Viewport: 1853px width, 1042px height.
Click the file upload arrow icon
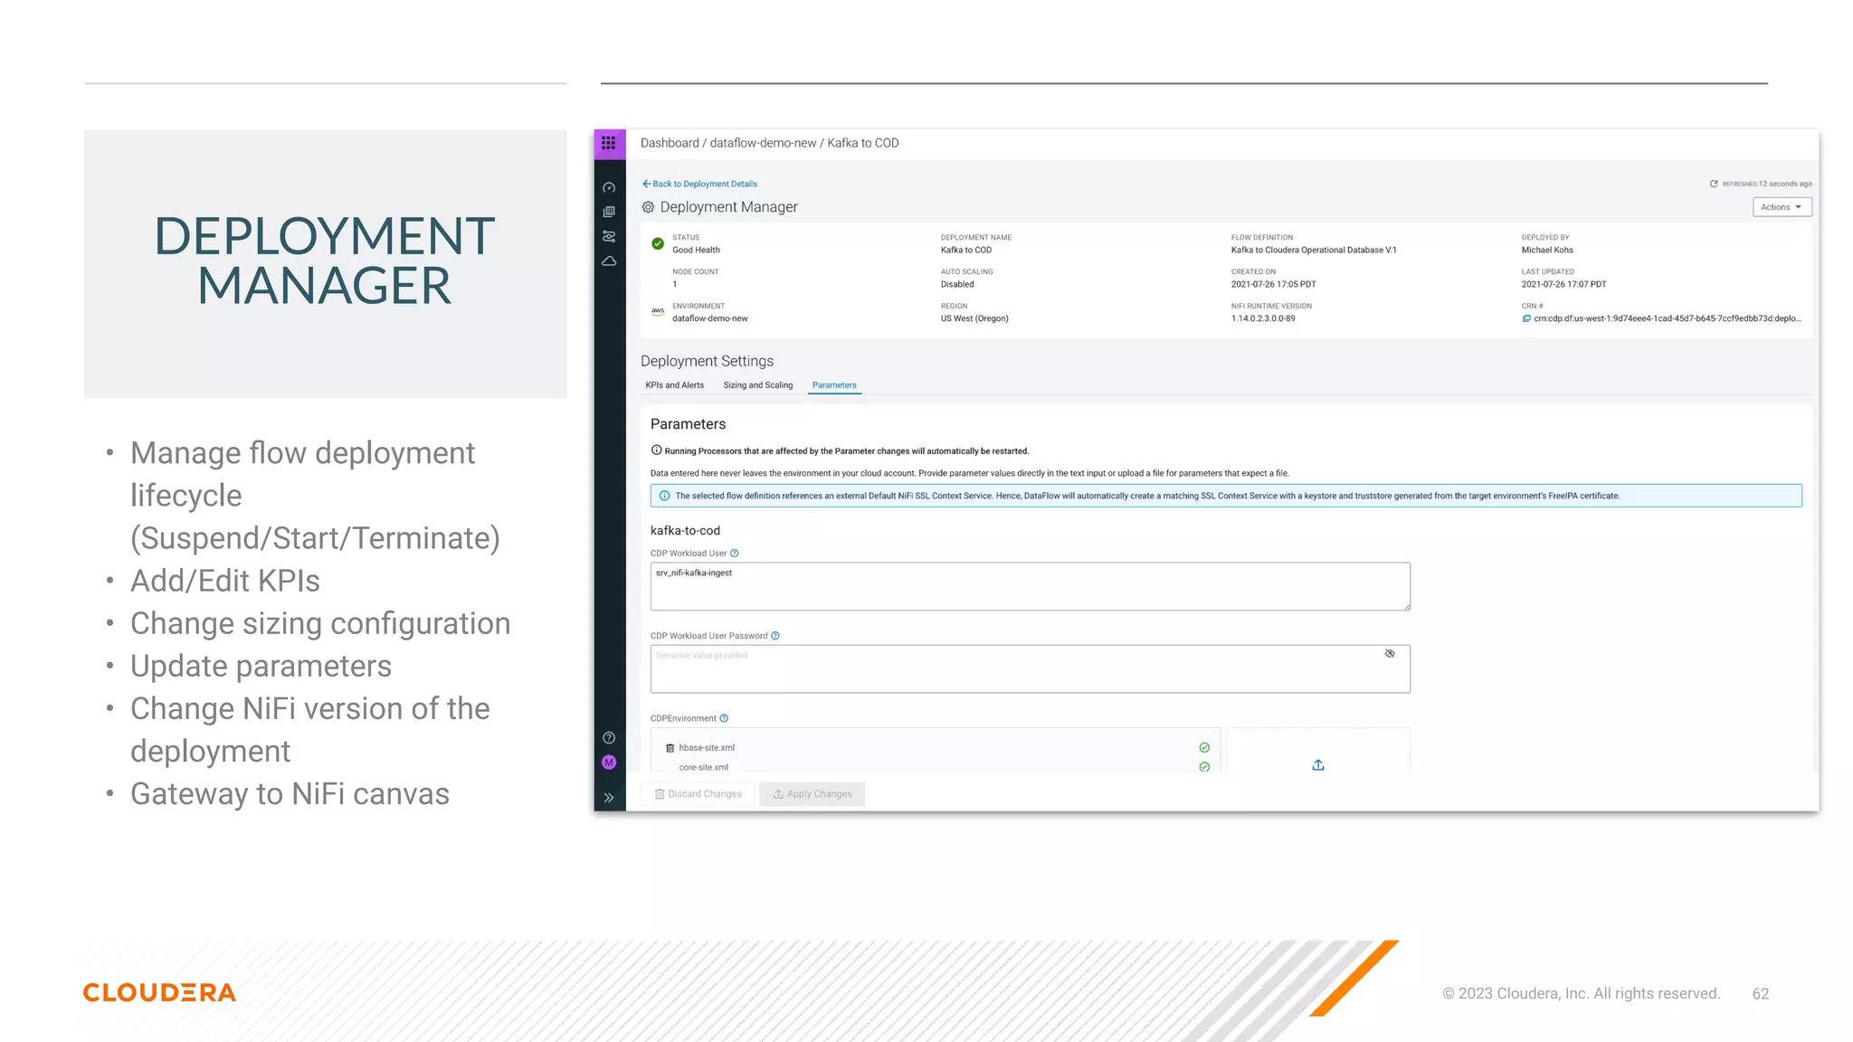(x=1318, y=764)
